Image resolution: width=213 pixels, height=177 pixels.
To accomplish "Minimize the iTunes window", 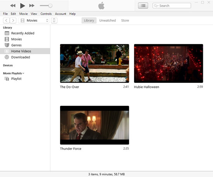I will [196, 2].
